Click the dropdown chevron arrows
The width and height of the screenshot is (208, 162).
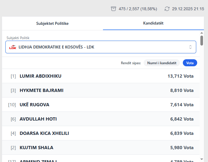(x=190, y=47)
